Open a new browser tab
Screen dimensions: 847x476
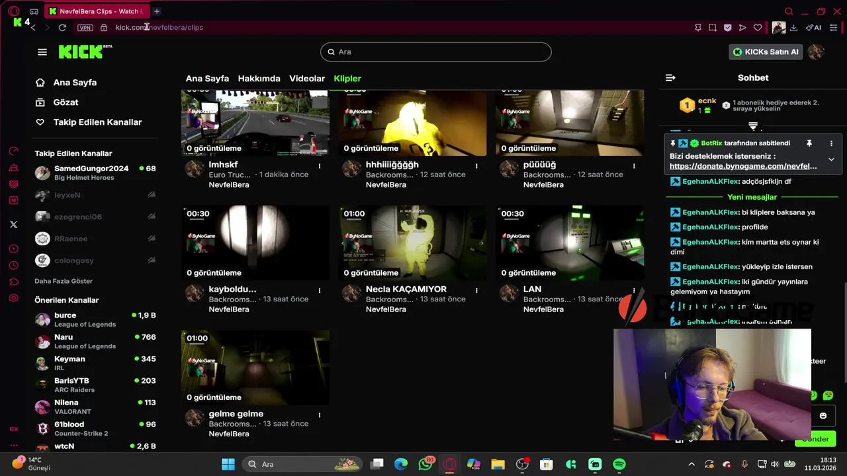pyautogui.click(x=157, y=11)
